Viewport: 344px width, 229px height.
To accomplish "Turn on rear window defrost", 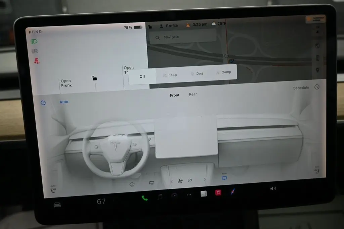I will (152, 183).
